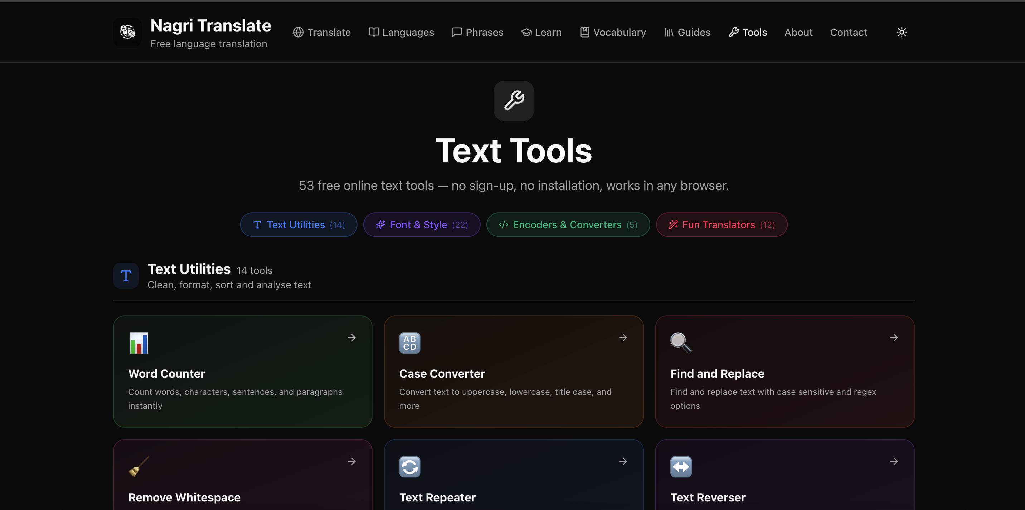Select the Text Utilities category filter
The image size is (1025, 510).
click(298, 225)
